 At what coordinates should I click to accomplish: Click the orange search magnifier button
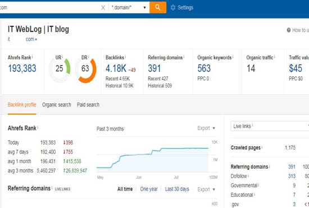click(158, 7)
